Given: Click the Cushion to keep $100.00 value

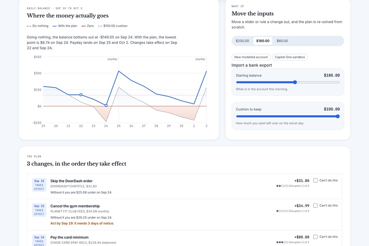Looking at the screenshot, I should point(331,109).
